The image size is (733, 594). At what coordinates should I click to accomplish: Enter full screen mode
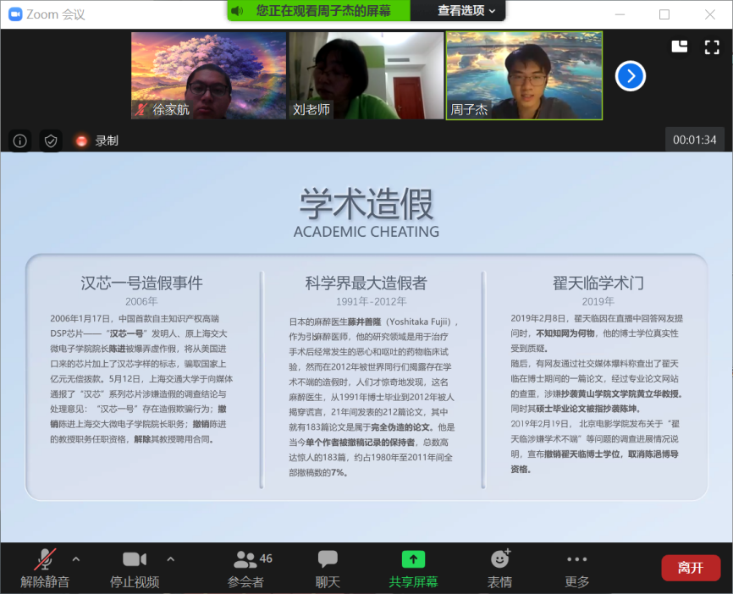point(712,47)
